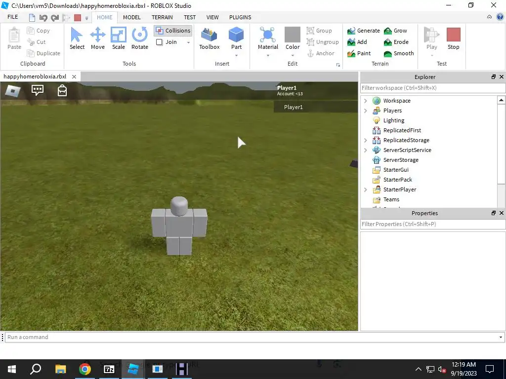This screenshot has height=379, width=506.
Task: Open the in-game chat icon
Action: click(x=38, y=90)
